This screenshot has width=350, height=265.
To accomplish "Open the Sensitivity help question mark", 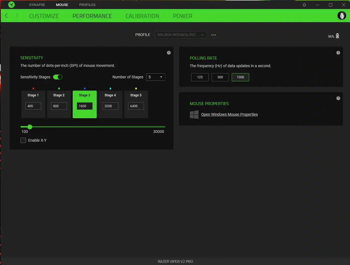I will coord(169,53).
